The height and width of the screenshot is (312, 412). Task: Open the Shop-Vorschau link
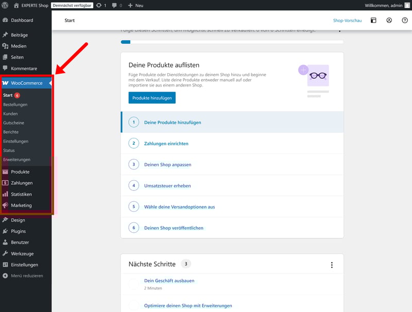click(x=347, y=21)
